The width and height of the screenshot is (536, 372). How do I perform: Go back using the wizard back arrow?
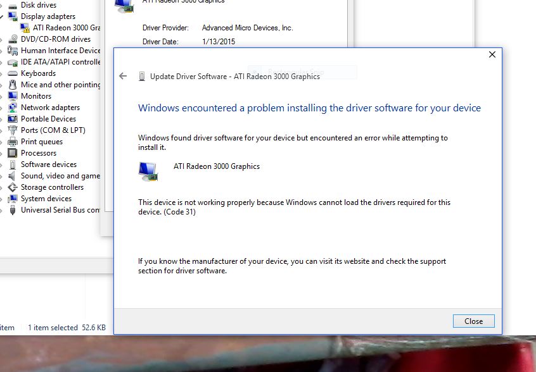point(123,76)
